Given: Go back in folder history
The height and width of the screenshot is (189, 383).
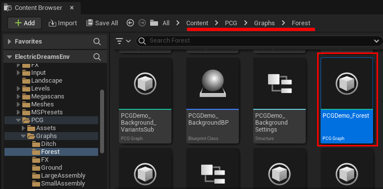Looking at the screenshot, I should 130,23.
